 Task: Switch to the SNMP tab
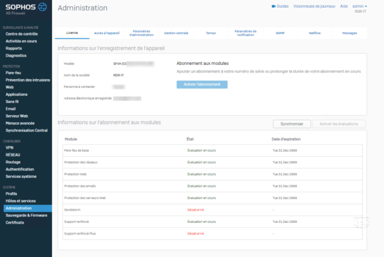point(280,33)
